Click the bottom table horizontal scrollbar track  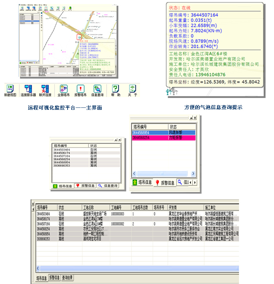click(x=139, y=268)
